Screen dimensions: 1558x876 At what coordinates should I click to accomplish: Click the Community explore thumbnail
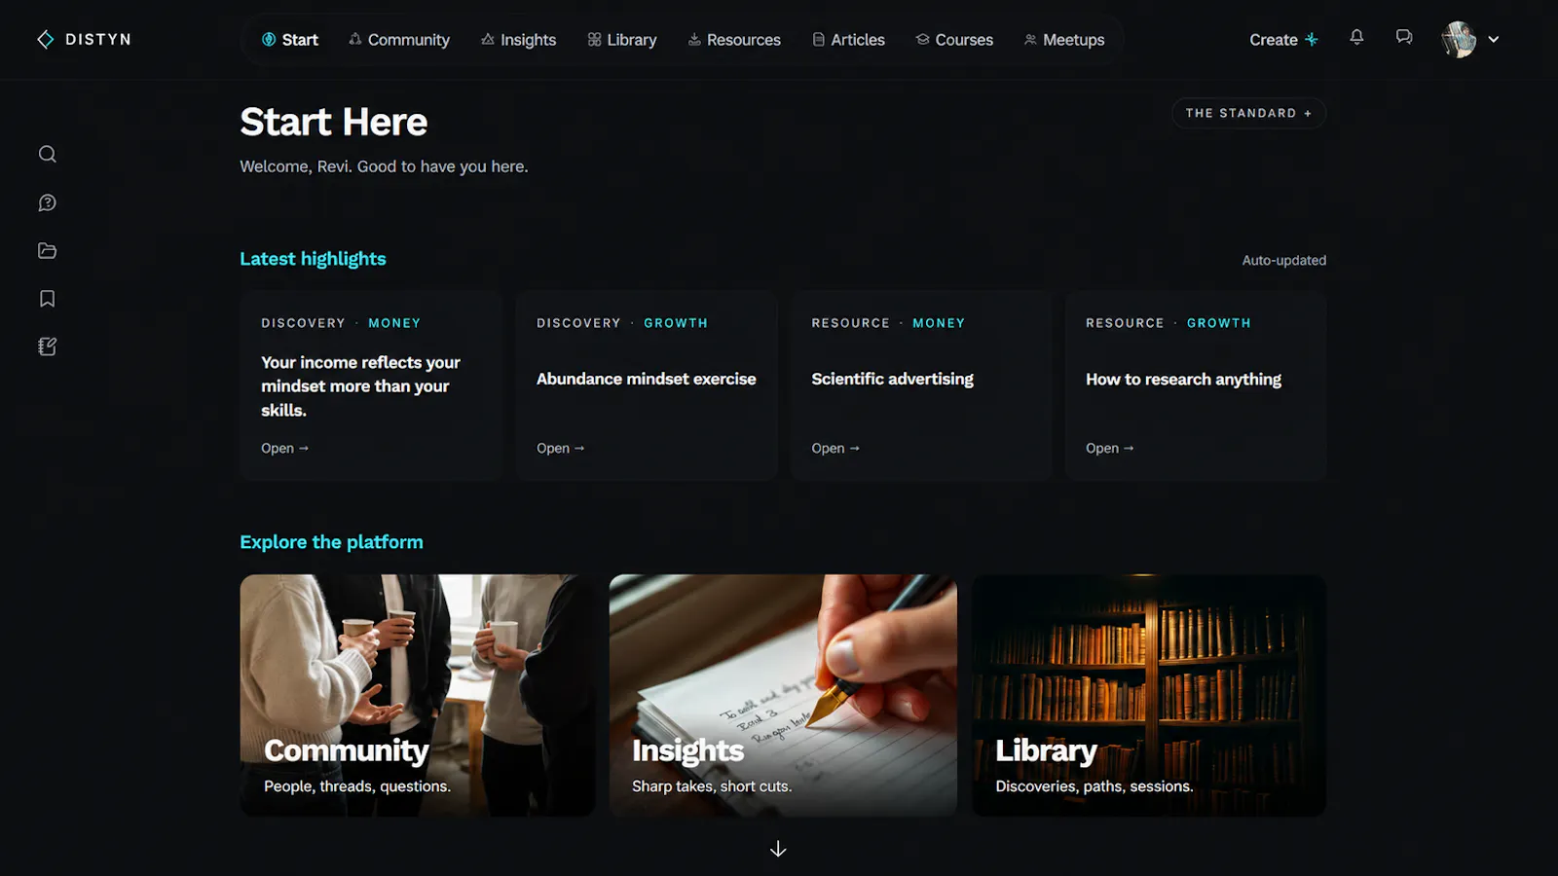418,695
